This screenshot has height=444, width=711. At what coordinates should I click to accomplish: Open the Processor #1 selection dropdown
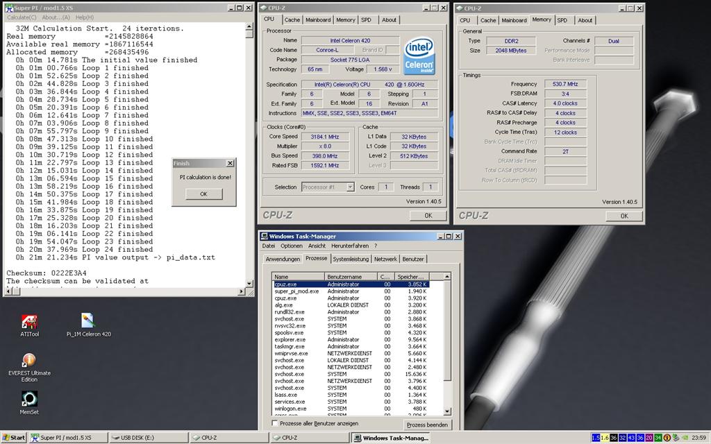click(350, 187)
